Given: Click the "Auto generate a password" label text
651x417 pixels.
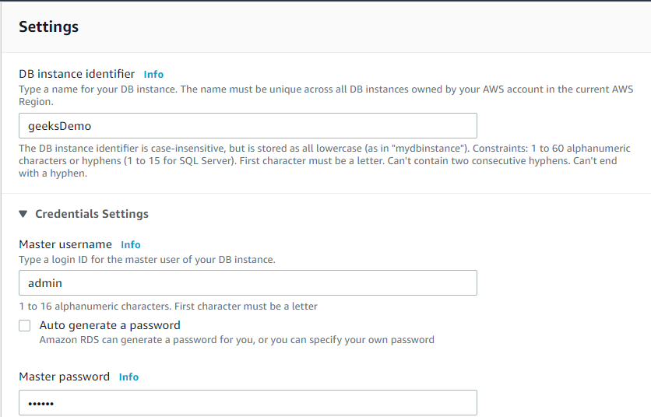Looking at the screenshot, I should 110,325.
